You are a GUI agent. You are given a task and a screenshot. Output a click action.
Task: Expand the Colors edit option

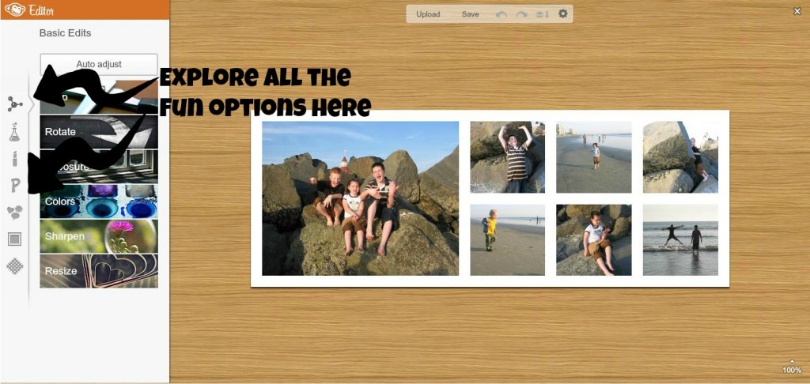coord(99,201)
